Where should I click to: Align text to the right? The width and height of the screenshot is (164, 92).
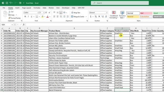pyautogui.click(x=61, y=17)
